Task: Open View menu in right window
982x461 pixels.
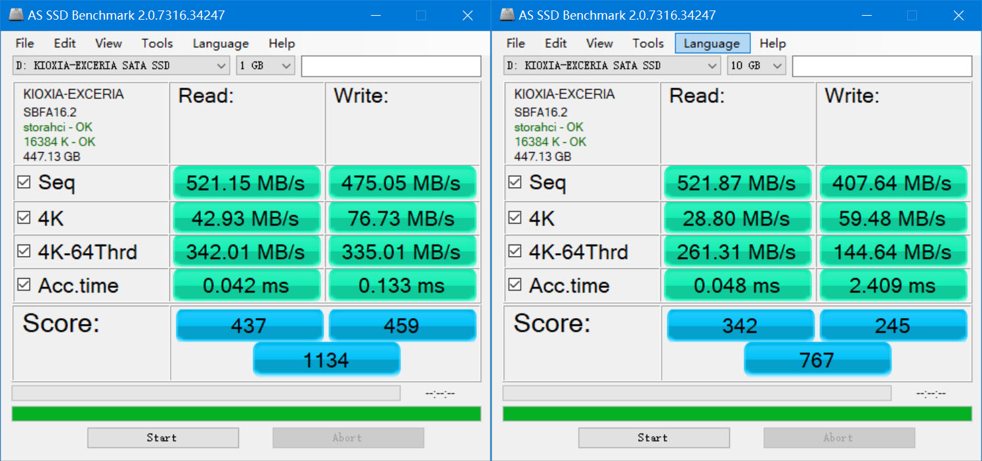Action: (599, 43)
